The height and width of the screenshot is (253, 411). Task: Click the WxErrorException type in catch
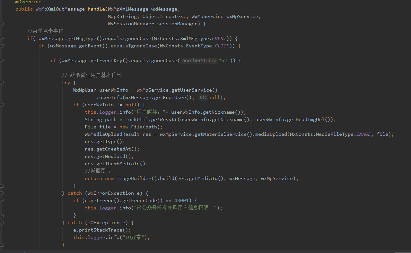(111, 193)
